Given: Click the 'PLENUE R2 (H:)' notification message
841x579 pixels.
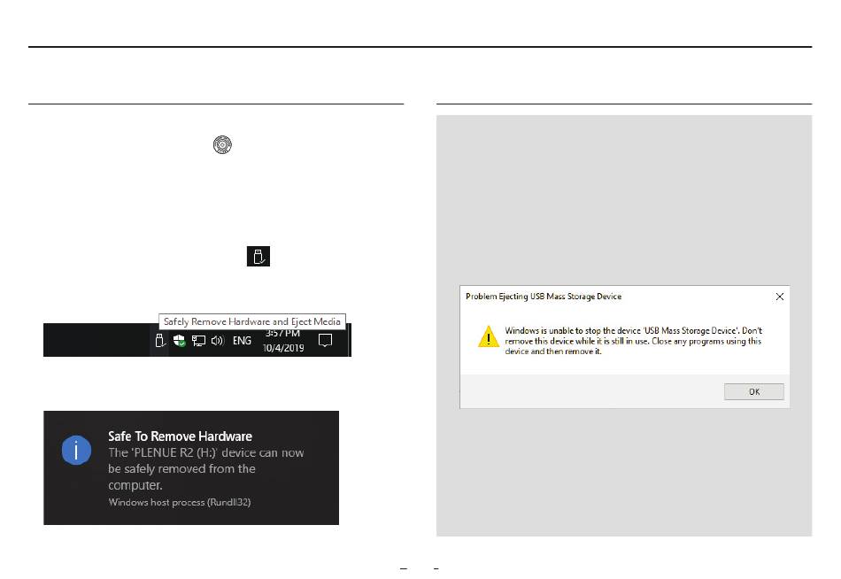Looking at the screenshot, I should pos(206,469).
